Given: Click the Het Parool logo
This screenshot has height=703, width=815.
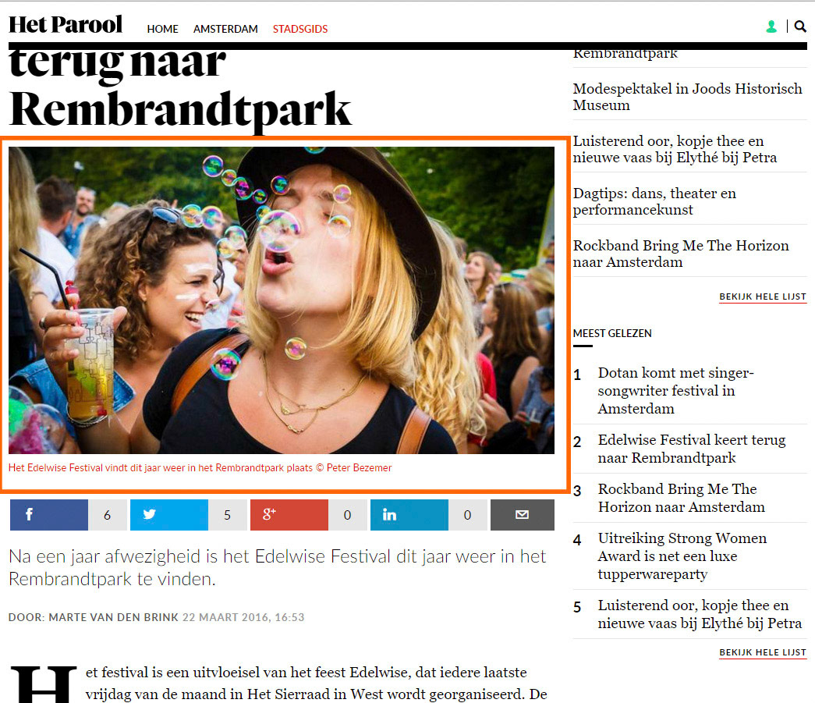Looking at the screenshot, I should (x=66, y=24).
